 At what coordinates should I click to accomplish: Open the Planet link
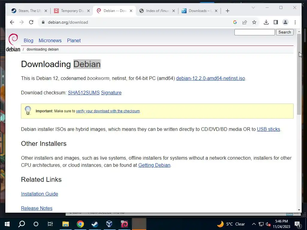(74, 40)
